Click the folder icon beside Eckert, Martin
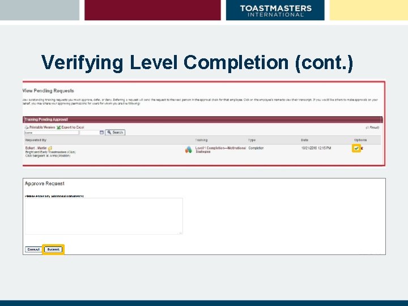 coord(50,148)
